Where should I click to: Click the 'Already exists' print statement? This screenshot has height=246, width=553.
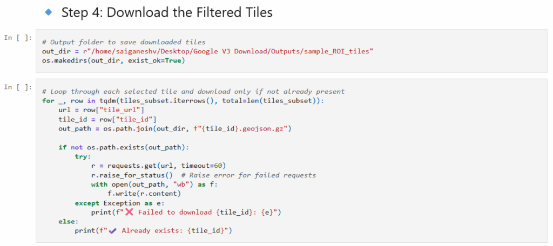pyautogui.click(x=153, y=231)
